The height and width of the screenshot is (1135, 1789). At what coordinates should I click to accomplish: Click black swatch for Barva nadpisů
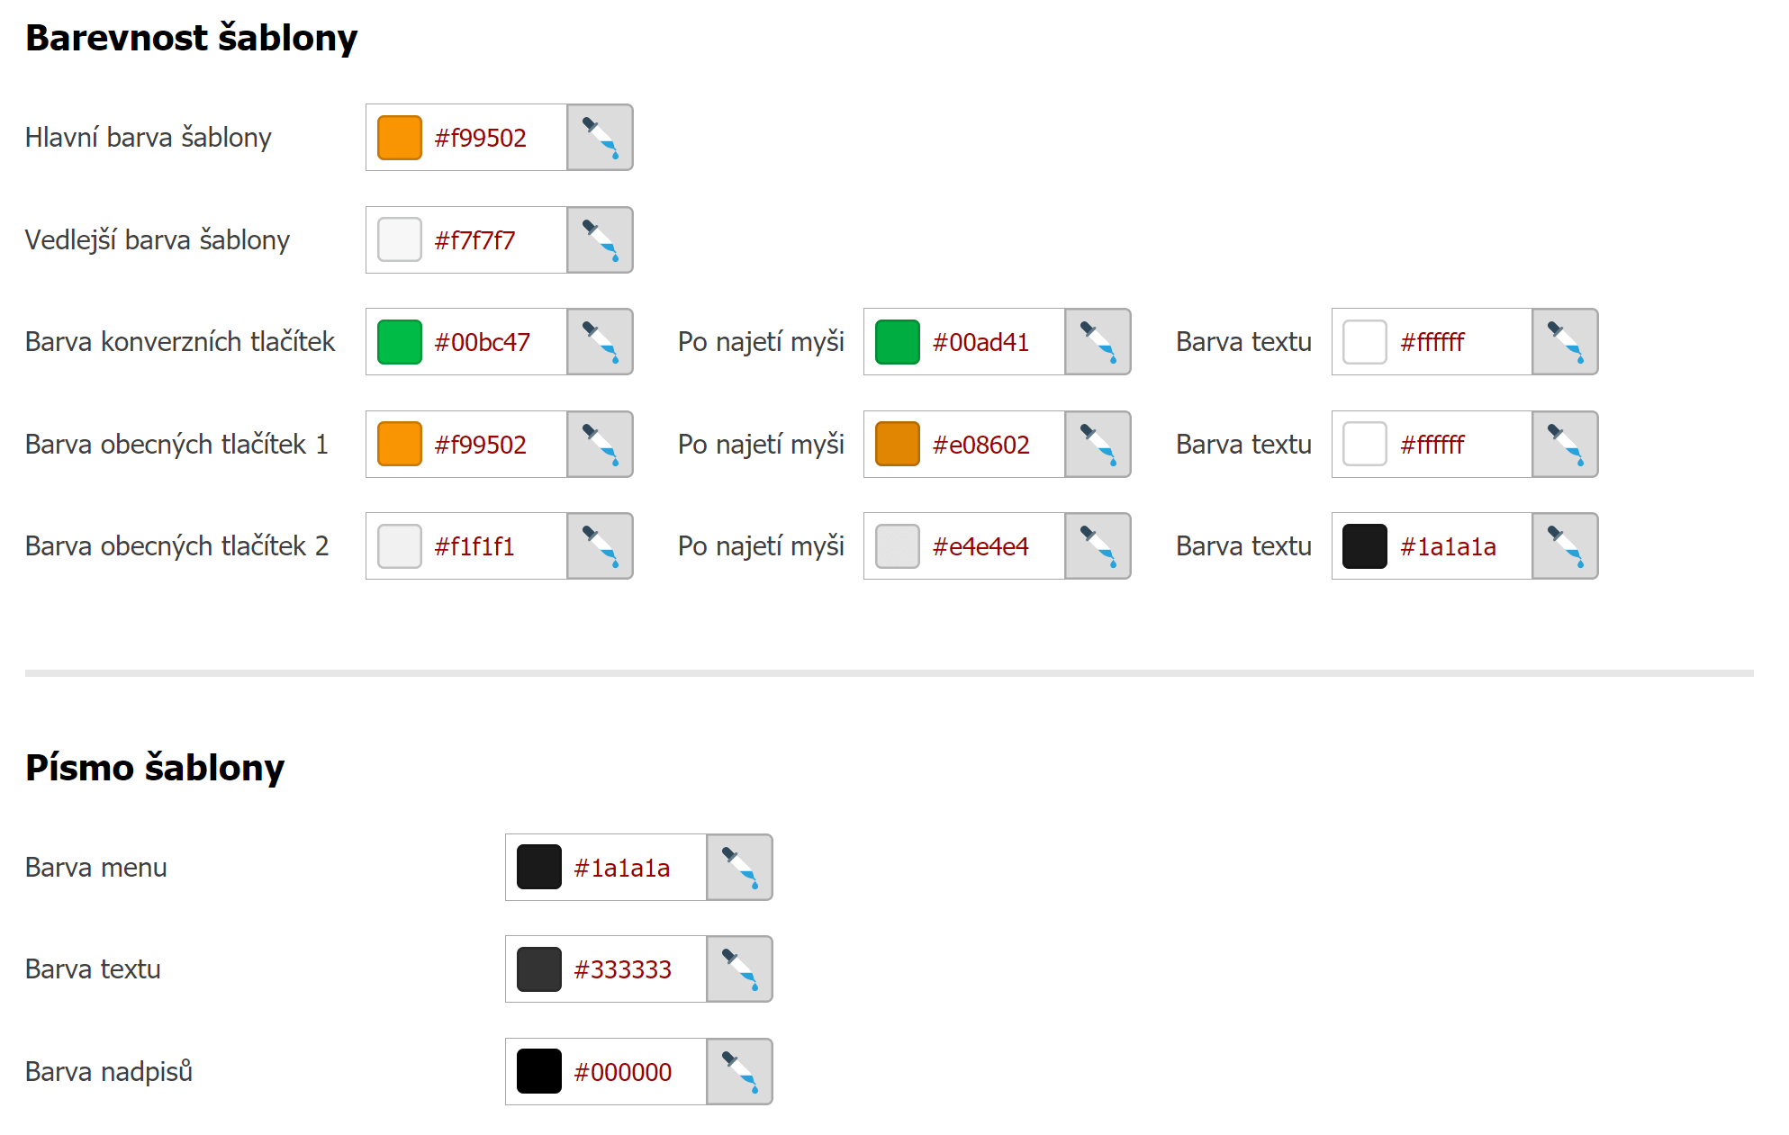[539, 1072]
